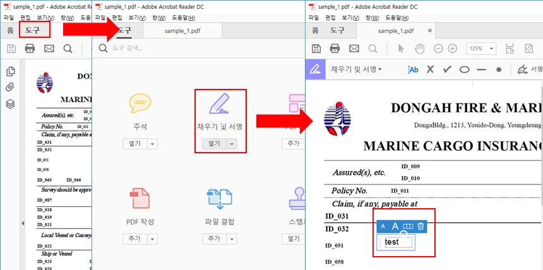Open the 창(W) menu in the right window

point(373,17)
